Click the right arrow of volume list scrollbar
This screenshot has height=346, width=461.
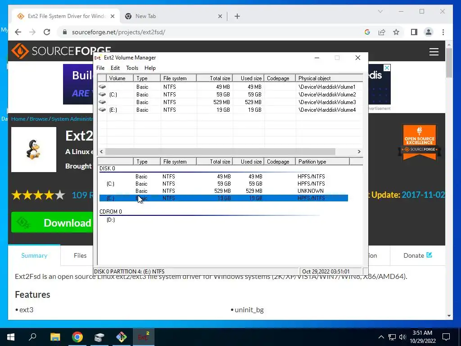pyautogui.click(x=359, y=151)
